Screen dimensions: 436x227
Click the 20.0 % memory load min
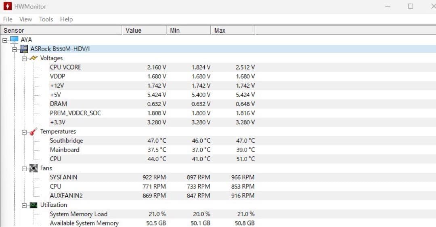[201, 214]
